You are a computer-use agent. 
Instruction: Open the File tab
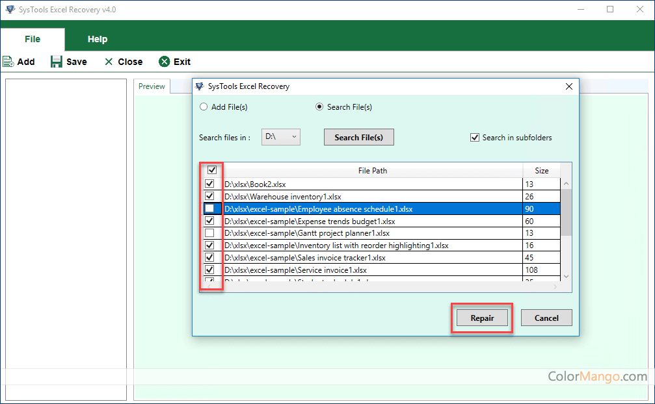coord(33,39)
